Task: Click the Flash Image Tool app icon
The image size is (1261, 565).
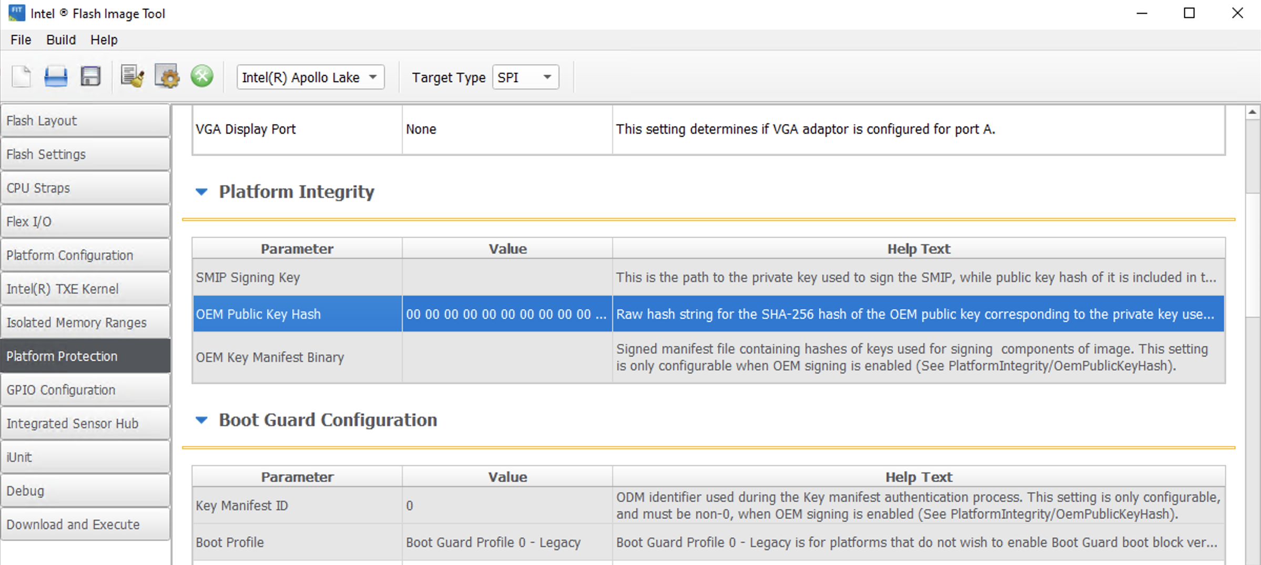Action: (x=16, y=13)
